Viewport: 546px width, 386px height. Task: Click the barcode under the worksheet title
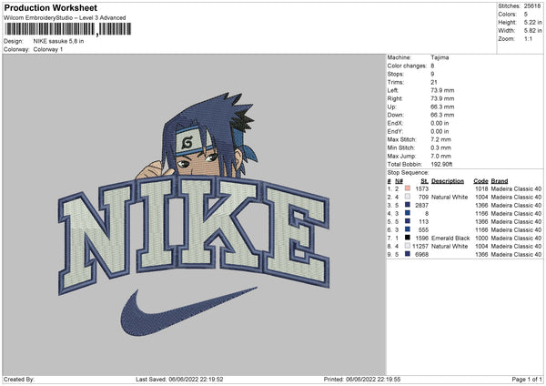68,29
